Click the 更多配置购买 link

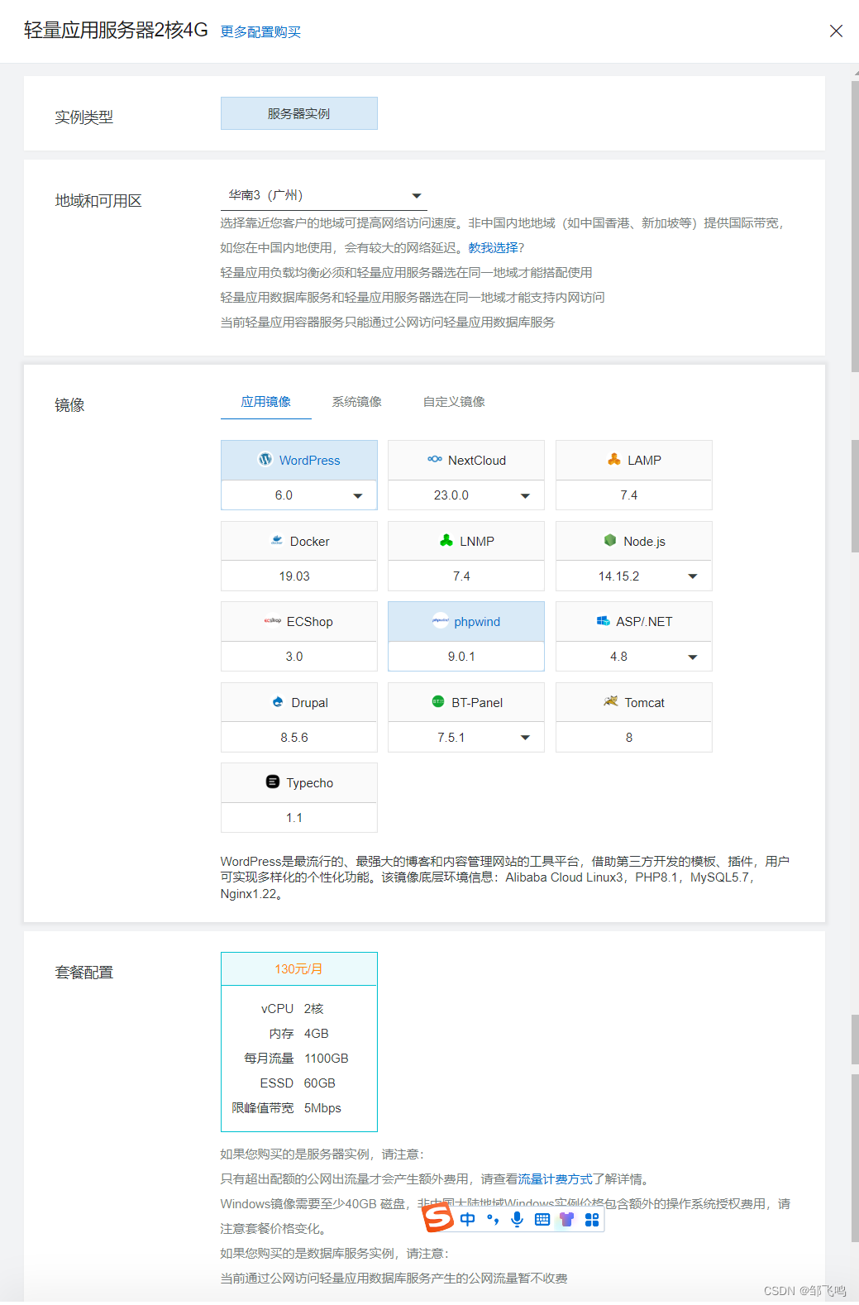coord(260,31)
